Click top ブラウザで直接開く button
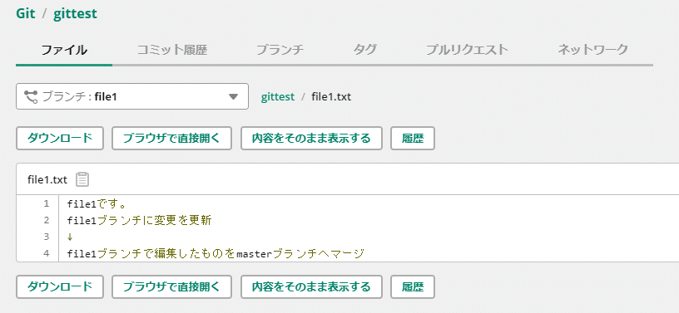 (171, 139)
